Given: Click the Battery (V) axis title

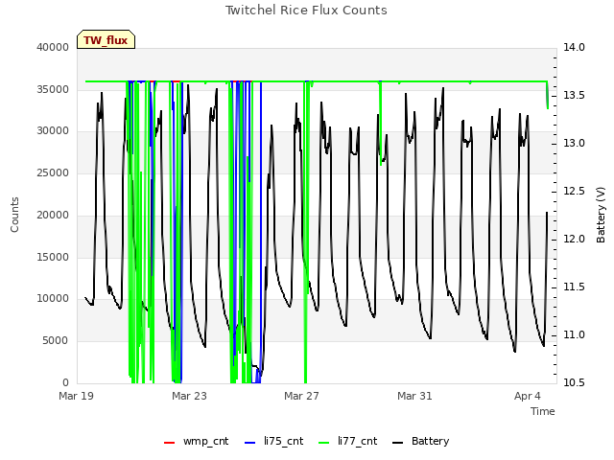Looking at the screenshot, I should [x=601, y=215].
